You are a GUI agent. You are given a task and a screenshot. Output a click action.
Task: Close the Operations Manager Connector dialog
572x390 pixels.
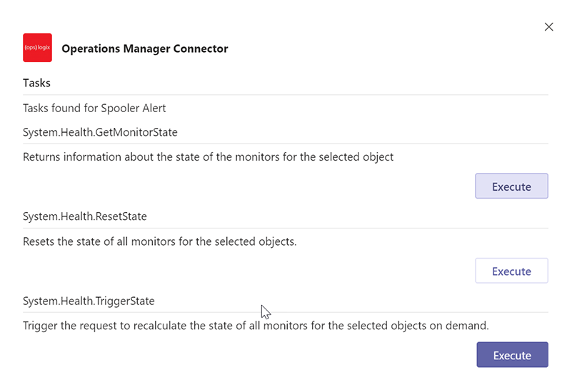548,26
